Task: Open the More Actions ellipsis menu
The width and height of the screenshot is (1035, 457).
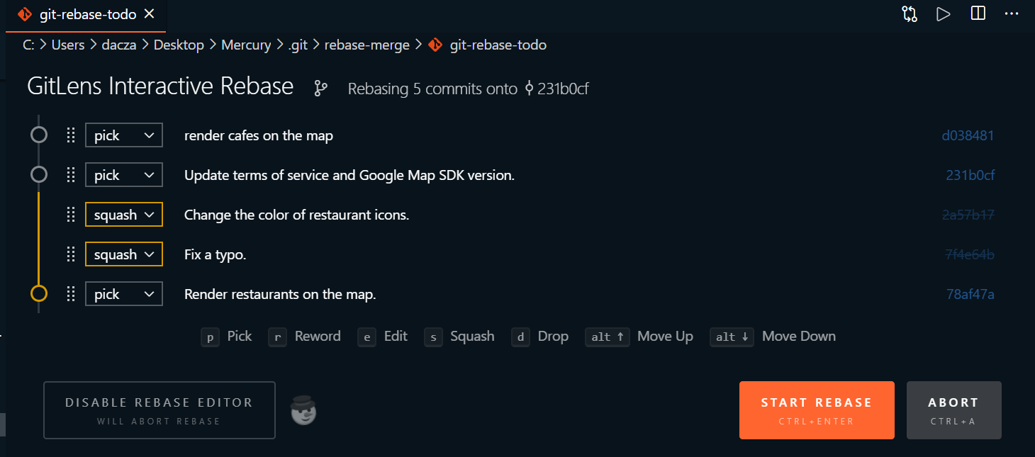Action: [x=1012, y=14]
